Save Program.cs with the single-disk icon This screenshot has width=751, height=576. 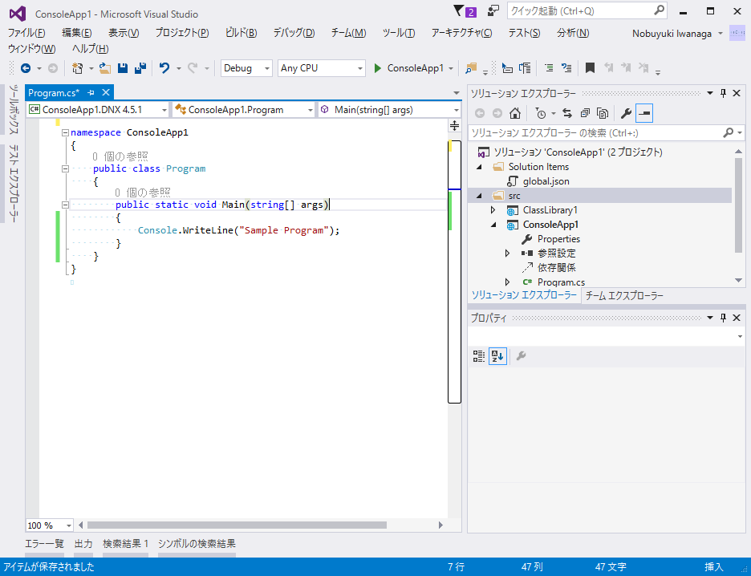click(x=123, y=68)
